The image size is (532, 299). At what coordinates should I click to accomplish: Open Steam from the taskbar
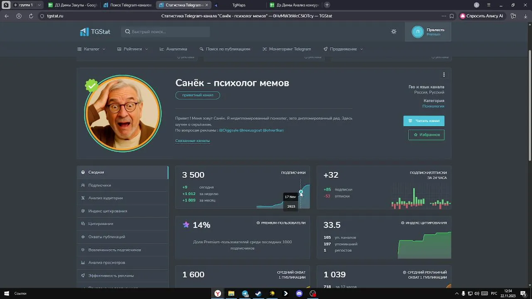click(258, 294)
